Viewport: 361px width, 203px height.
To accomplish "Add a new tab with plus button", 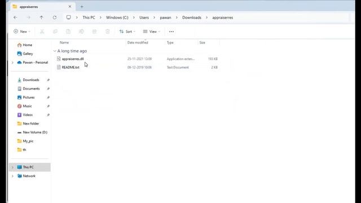I will click(x=82, y=7).
